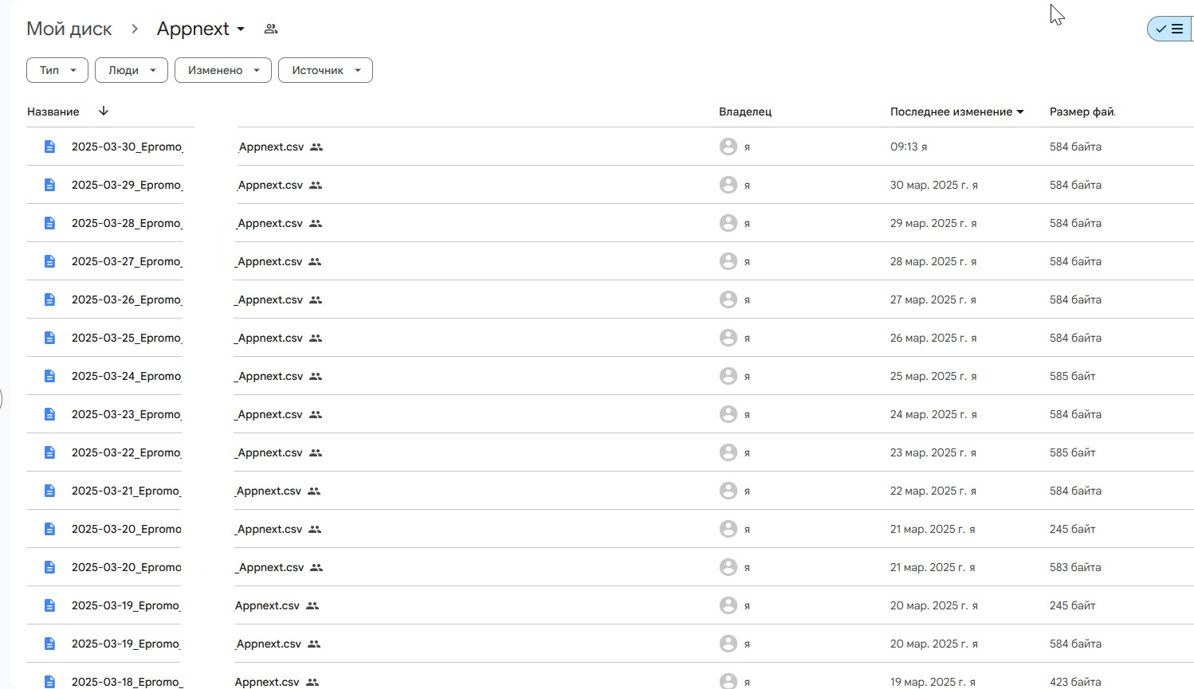Click owner avatar on 2025-03-20 file sized 583 байта
The image size is (1194, 689).
728,567
